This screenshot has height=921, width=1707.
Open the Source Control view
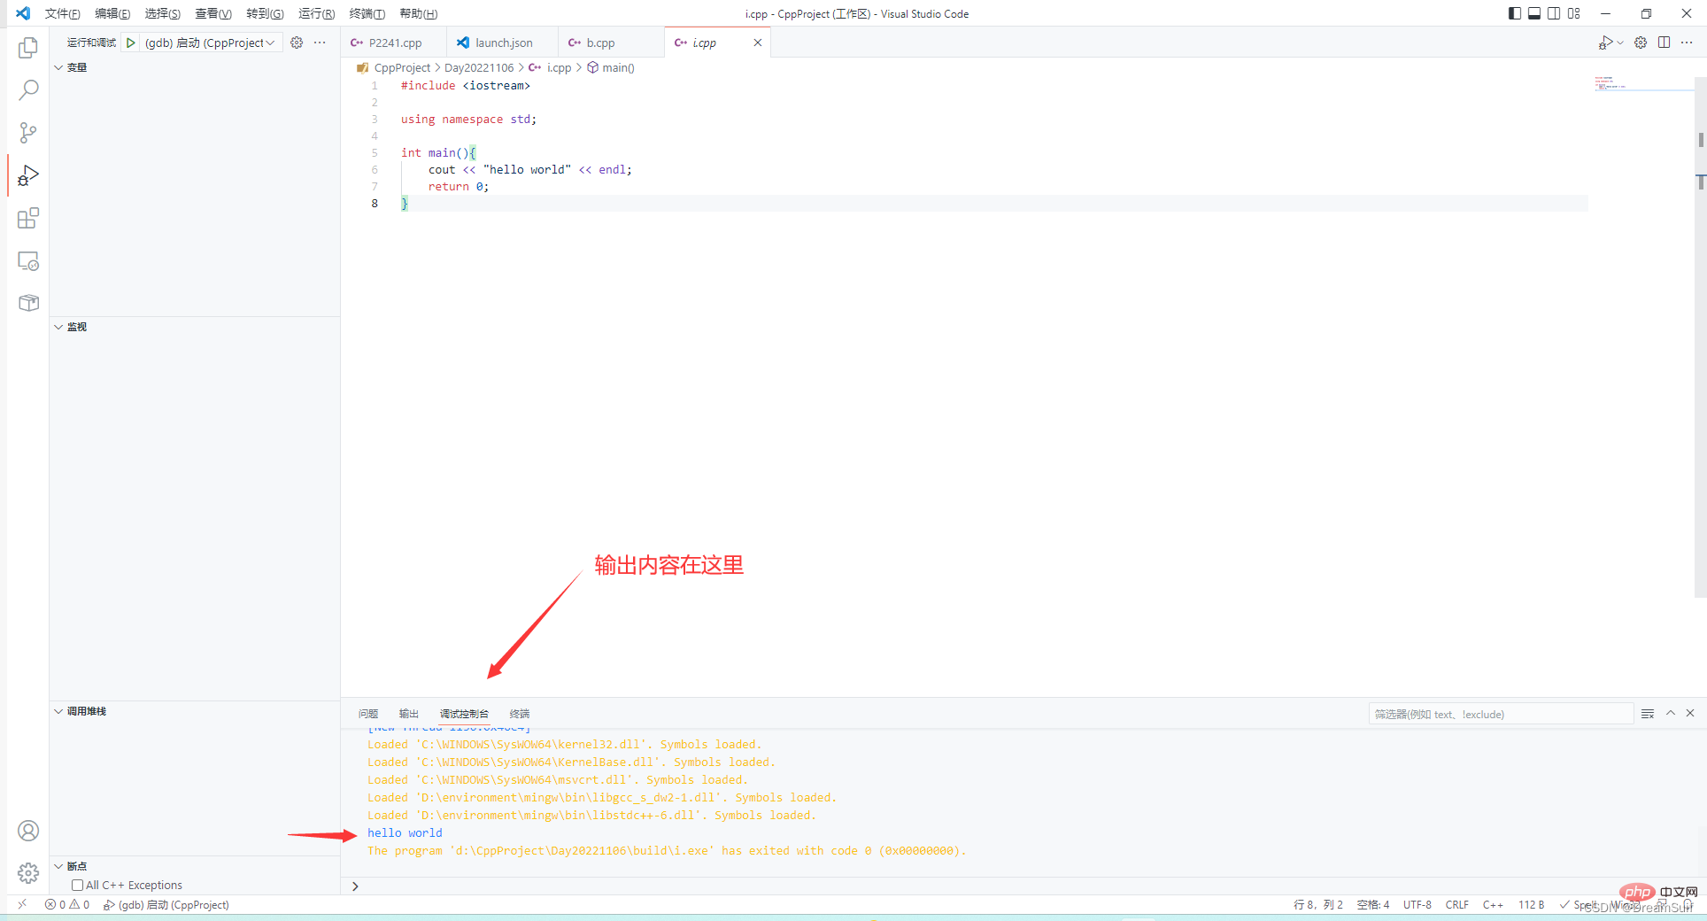coord(28,133)
